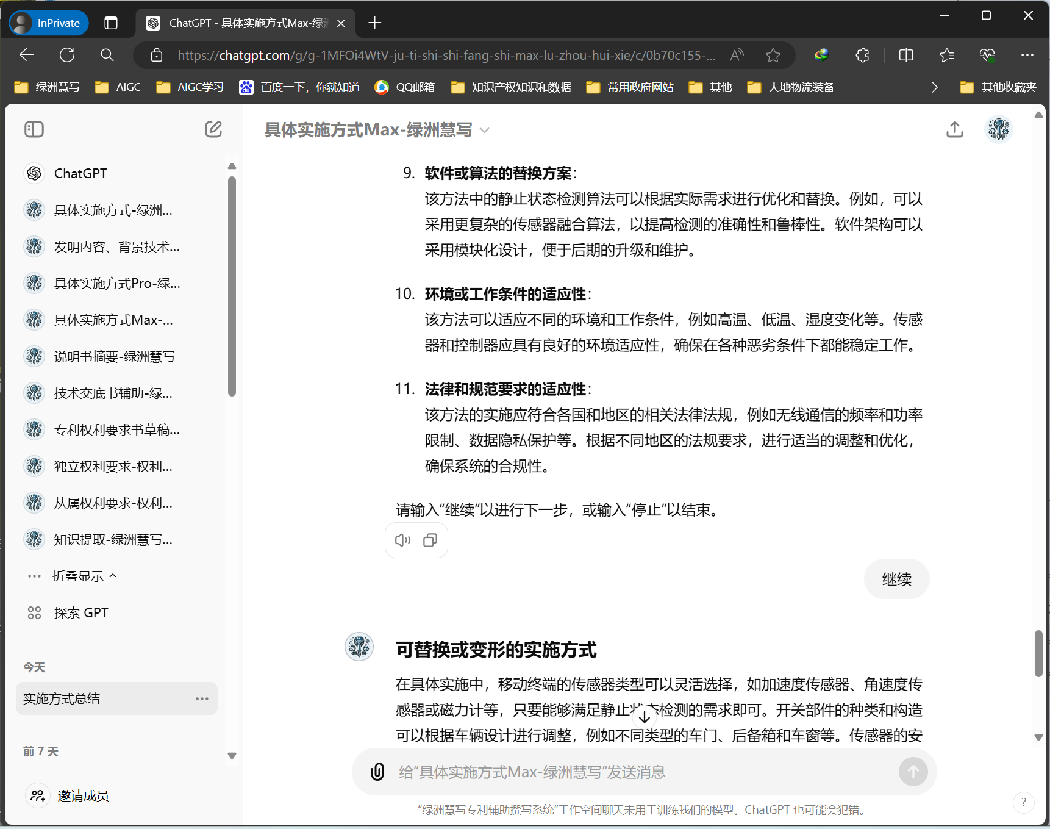Copy the assistant's reply using the copy icon

[x=430, y=540]
